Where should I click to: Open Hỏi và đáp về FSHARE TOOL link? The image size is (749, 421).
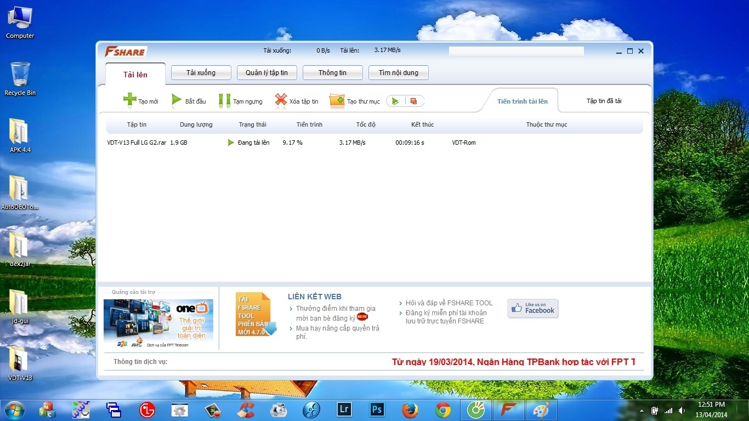[x=449, y=303]
